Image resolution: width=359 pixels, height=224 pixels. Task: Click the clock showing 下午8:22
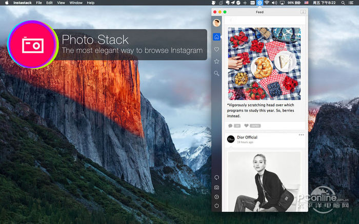coord(324,3)
